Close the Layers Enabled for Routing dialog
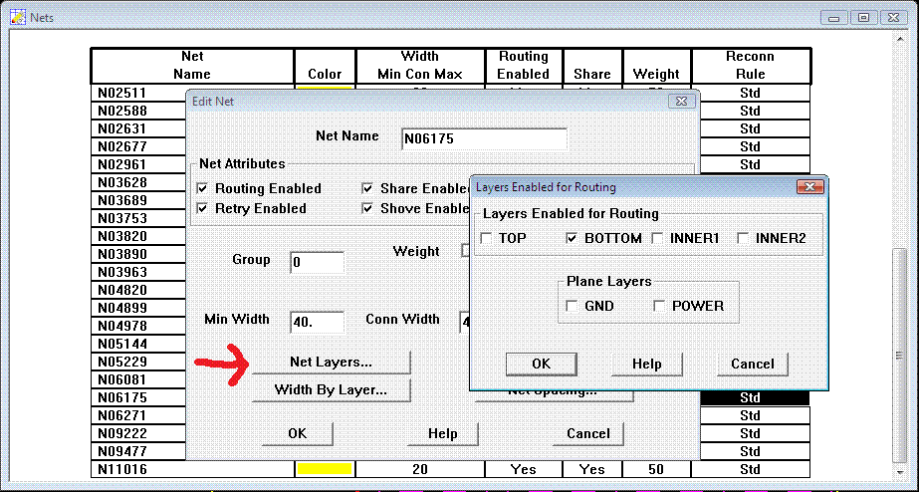919x492 pixels. tap(810, 187)
